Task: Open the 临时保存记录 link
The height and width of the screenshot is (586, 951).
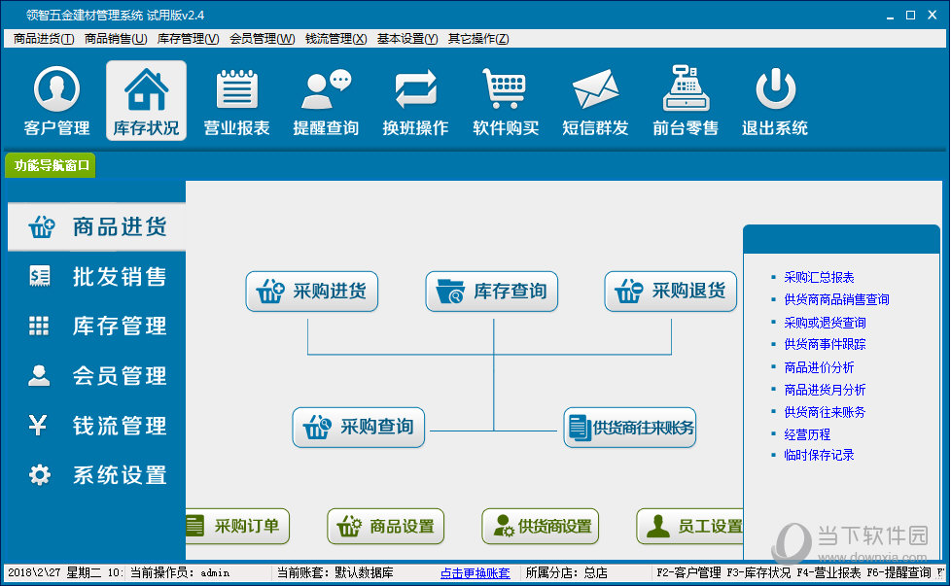Action: point(819,455)
